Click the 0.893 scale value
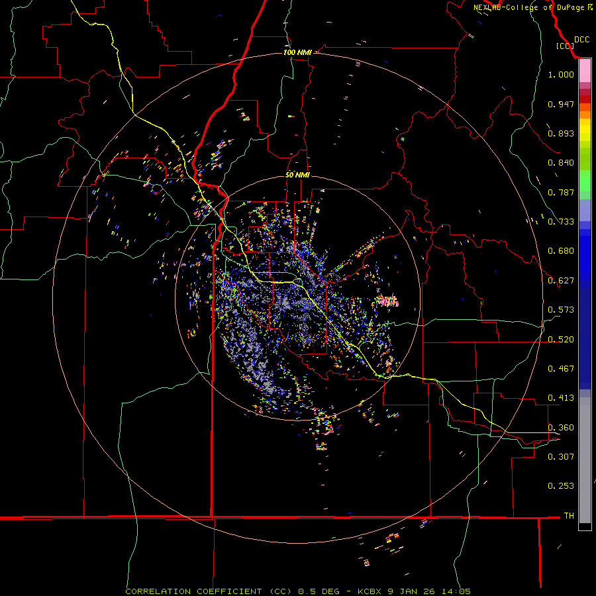The width and height of the screenshot is (596, 596). point(561,133)
